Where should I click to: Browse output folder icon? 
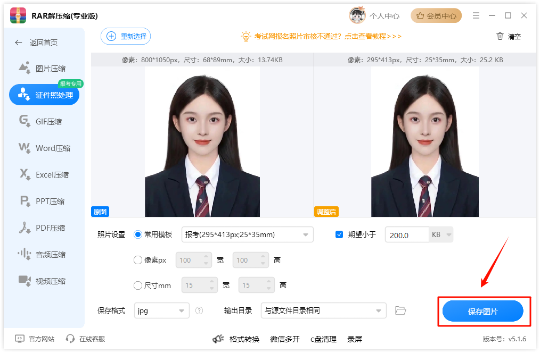coord(400,310)
